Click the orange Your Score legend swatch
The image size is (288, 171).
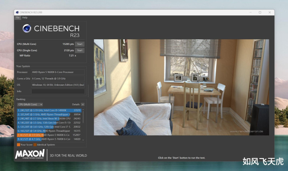[18, 145]
